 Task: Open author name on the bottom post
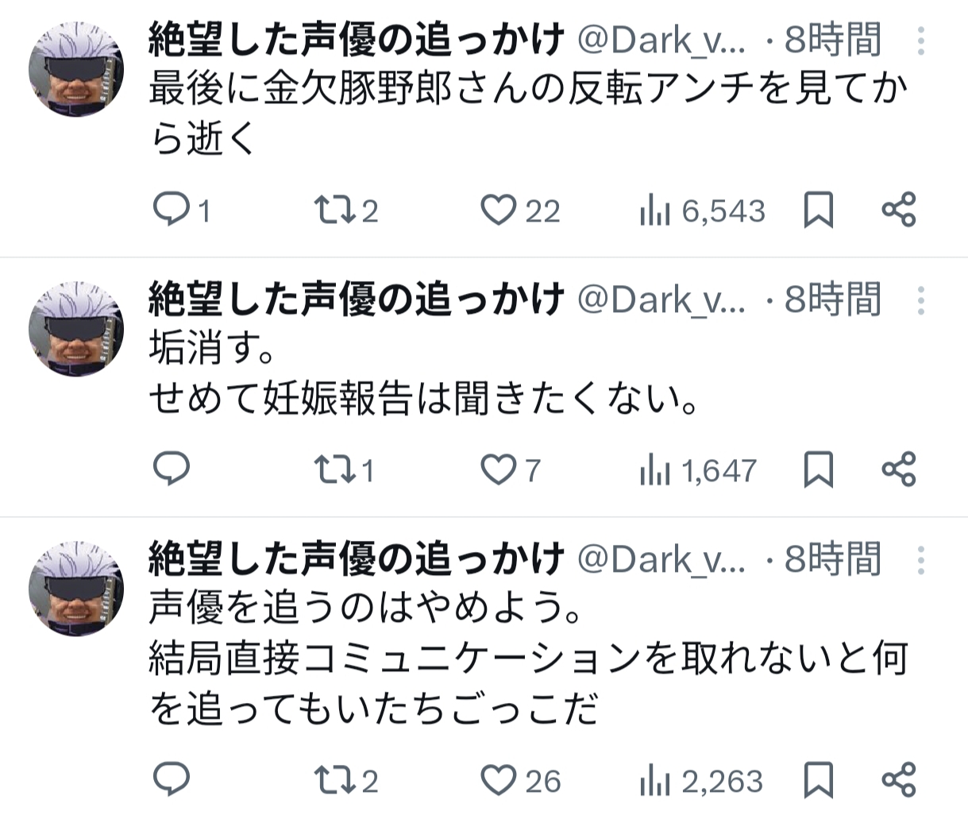[356, 559]
